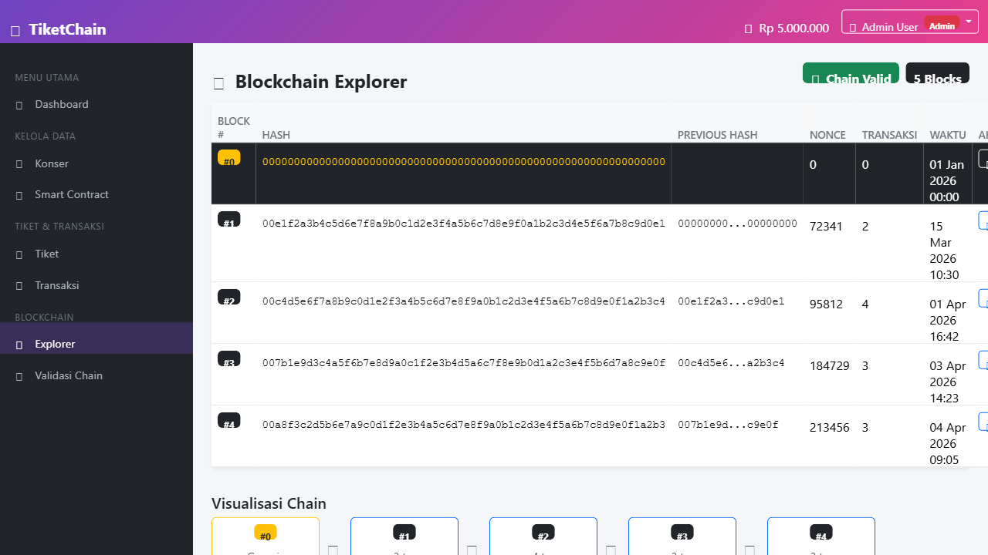This screenshot has width=988, height=555.
Task: Click the Validasi Chain shield icon
Action: [x=19, y=375]
